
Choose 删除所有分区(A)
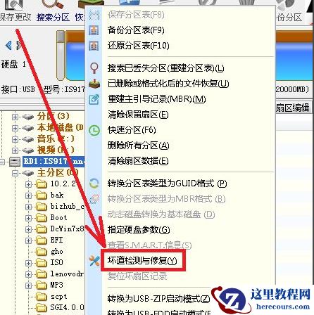138,146
